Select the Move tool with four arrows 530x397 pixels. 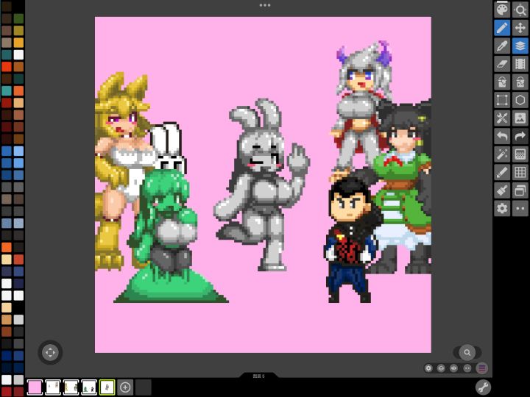click(520, 28)
